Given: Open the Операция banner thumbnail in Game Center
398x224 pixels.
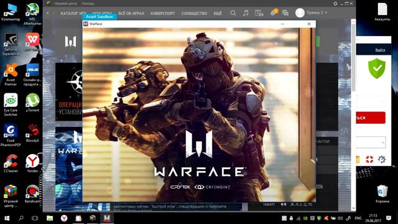Looking at the screenshot, I should point(69,91).
